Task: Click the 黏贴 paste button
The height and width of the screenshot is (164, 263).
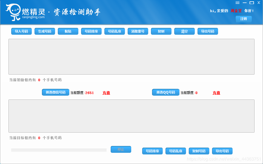Action: [68, 31]
